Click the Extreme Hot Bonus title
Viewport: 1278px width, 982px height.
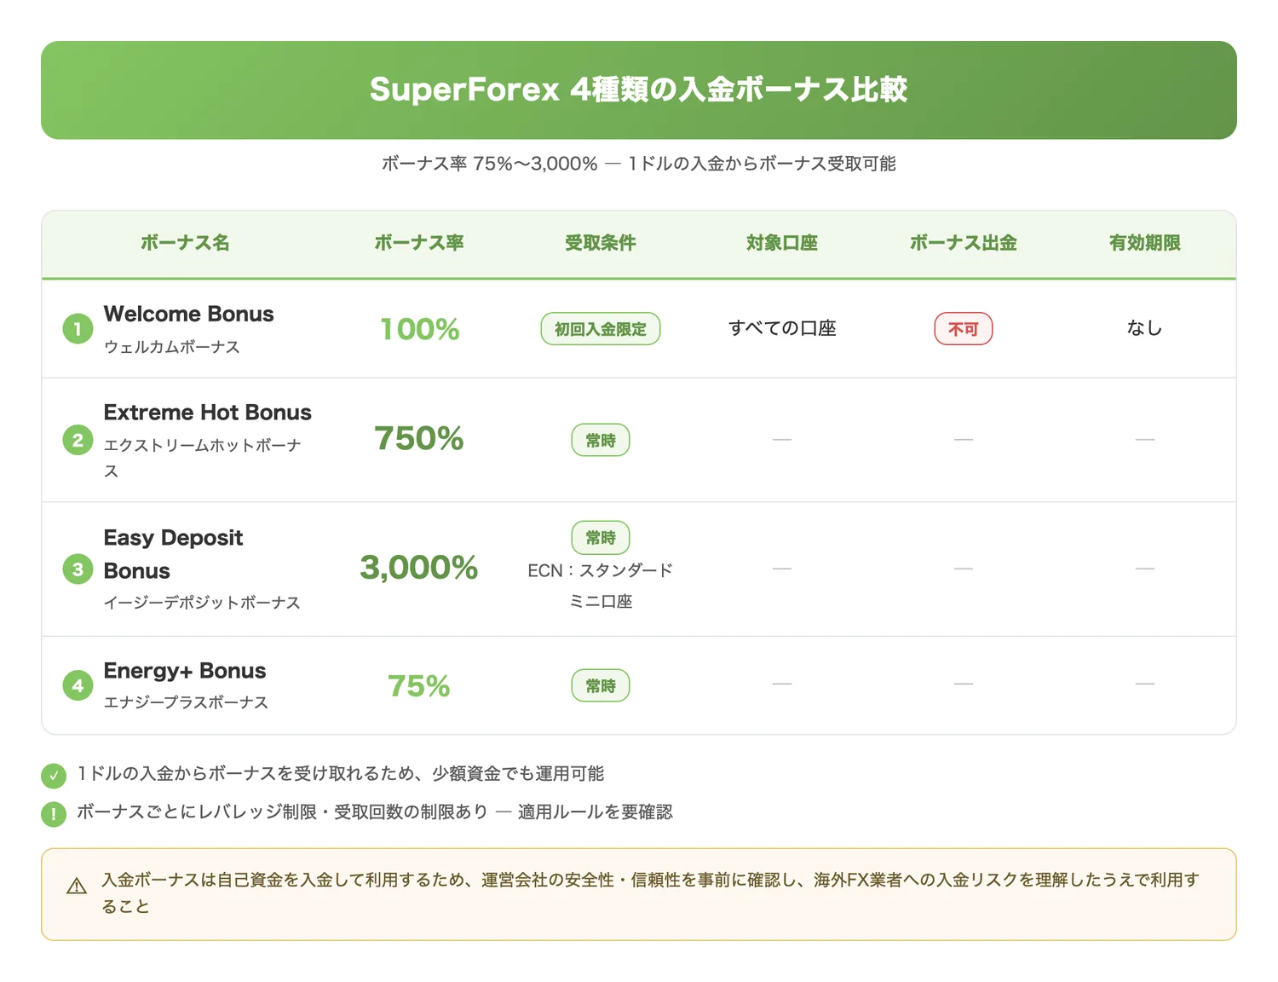coord(208,413)
